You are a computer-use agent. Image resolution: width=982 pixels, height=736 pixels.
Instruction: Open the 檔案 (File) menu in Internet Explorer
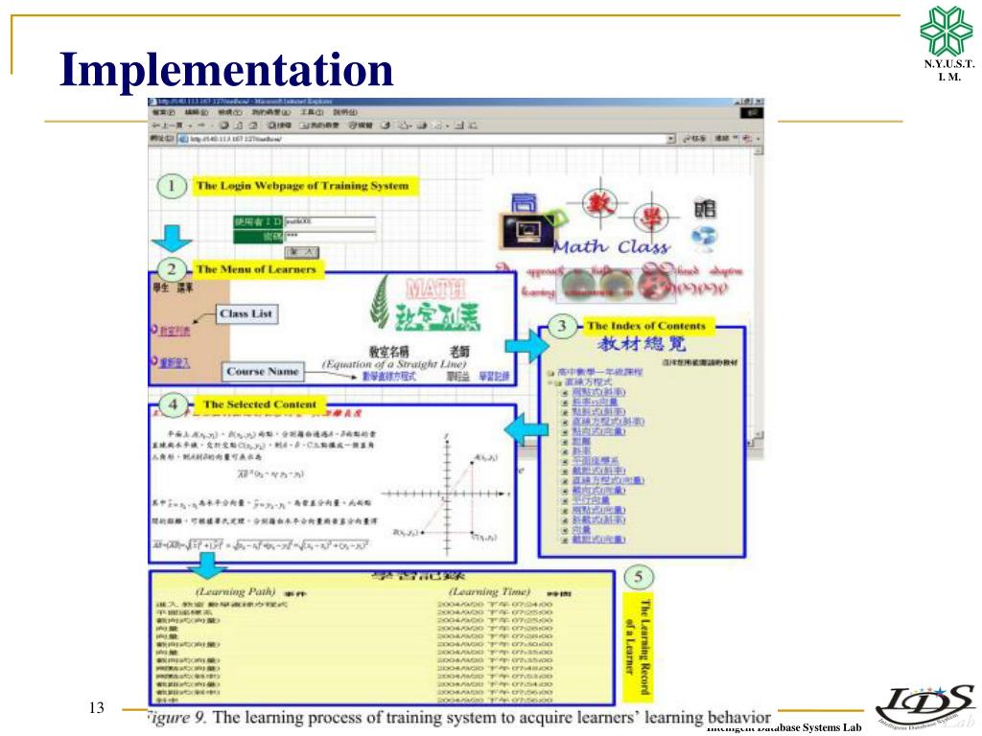(164, 112)
